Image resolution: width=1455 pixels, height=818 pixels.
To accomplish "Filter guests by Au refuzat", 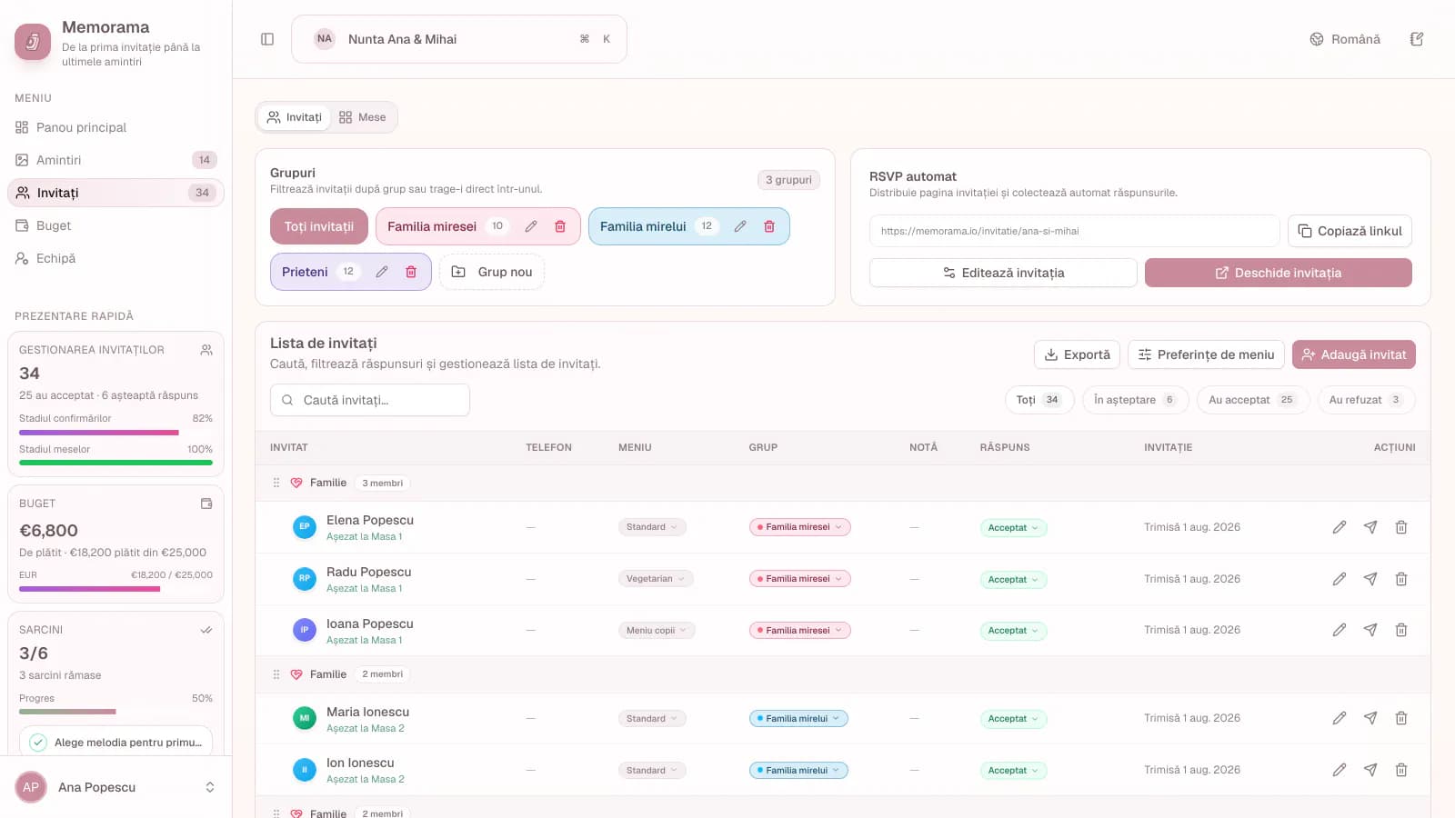I will pyautogui.click(x=1366, y=400).
